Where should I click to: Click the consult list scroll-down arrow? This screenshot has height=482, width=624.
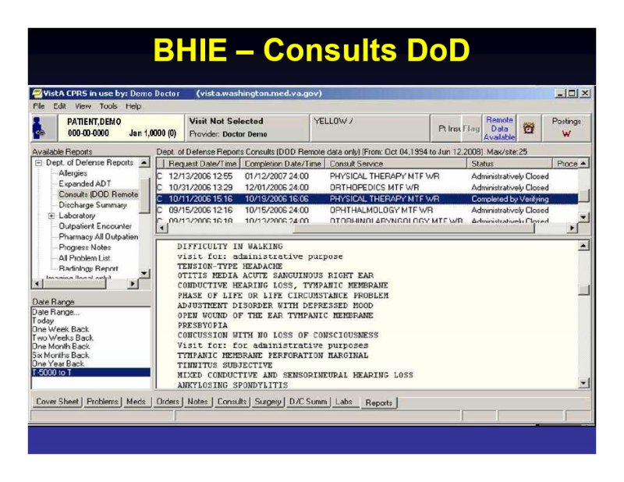tap(583, 218)
